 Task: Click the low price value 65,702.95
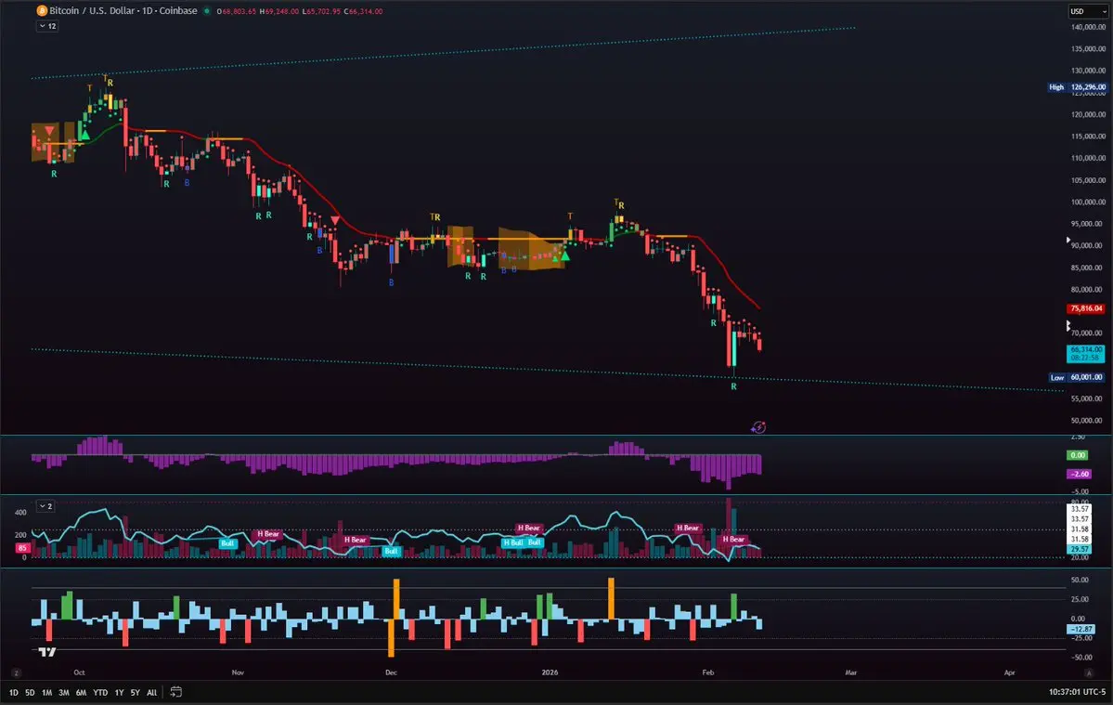pyautogui.click(x=322, y=11)
